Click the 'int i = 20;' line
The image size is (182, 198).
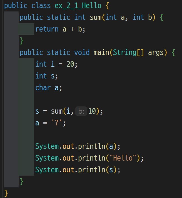coord(56,64)
